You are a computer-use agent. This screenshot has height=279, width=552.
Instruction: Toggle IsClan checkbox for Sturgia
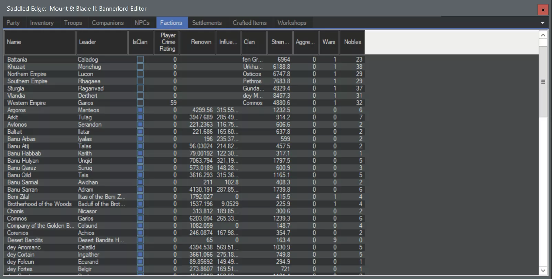point(140,88)
